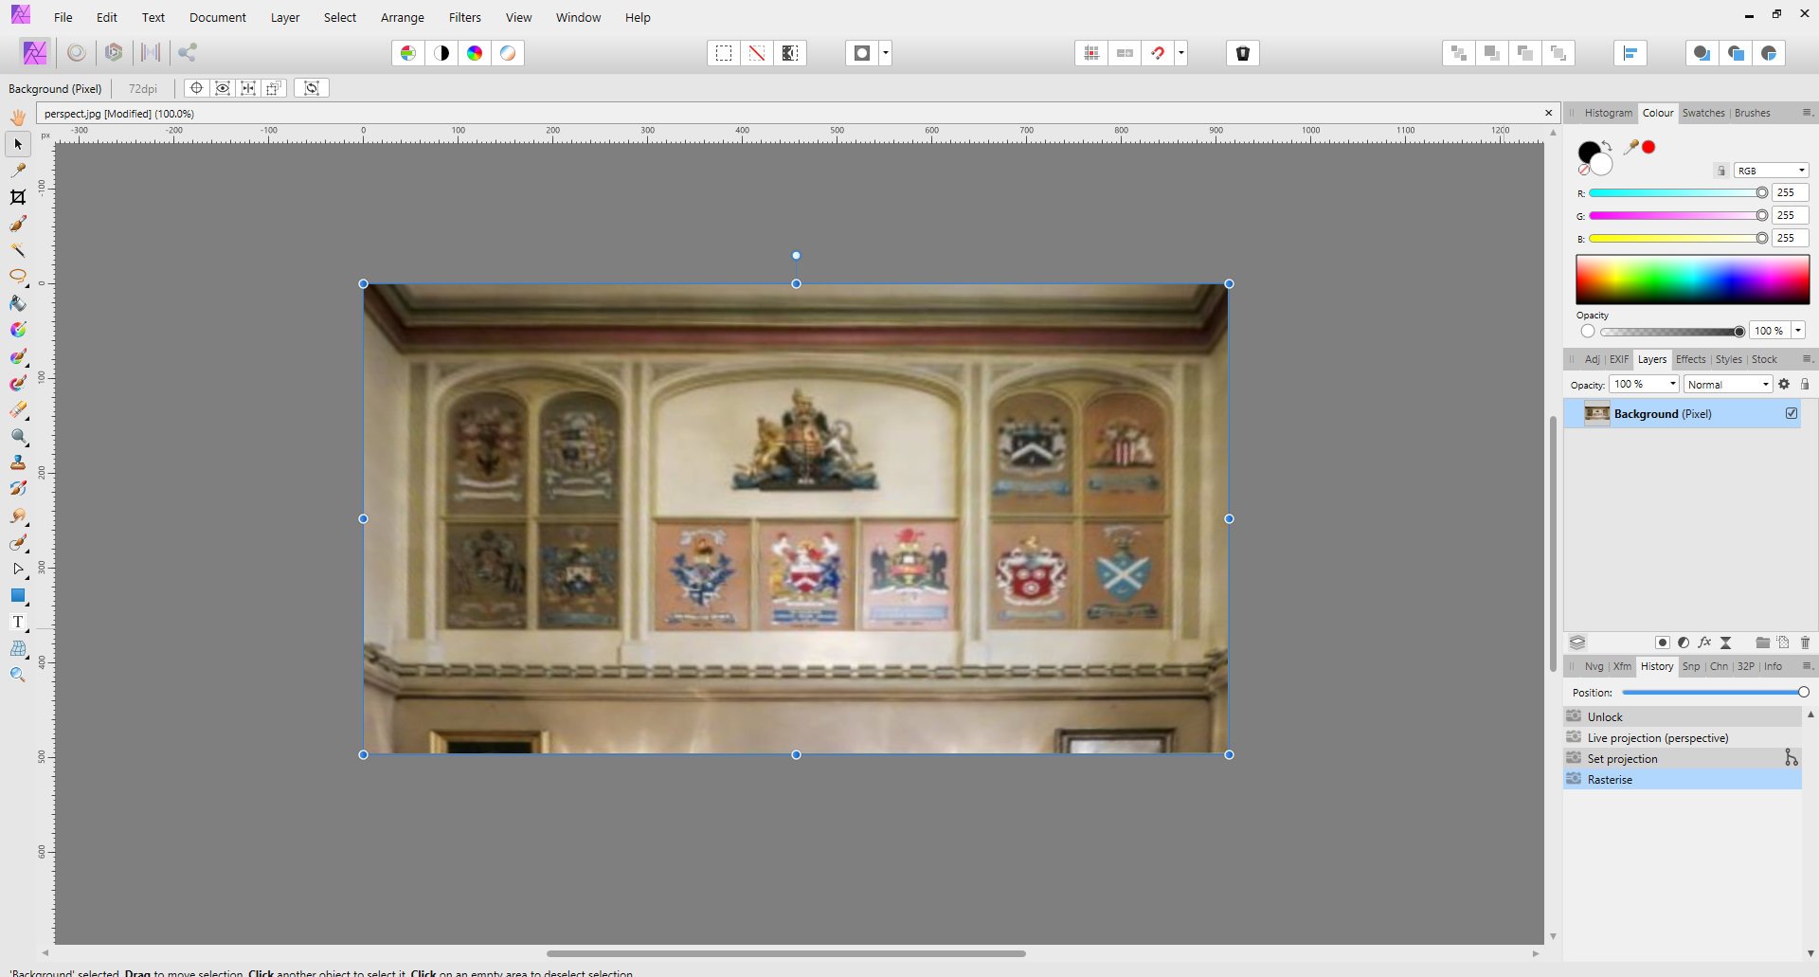
Task: Open the Normal blend mode dropdown
Action: (x=1728, y=384)
